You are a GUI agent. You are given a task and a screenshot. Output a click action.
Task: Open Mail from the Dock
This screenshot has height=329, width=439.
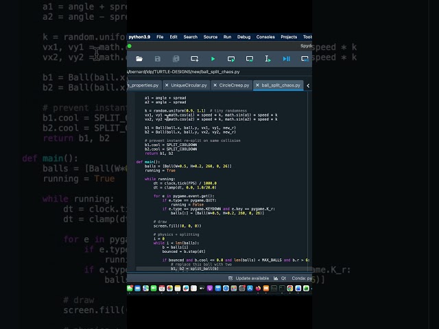pos(137,288)
